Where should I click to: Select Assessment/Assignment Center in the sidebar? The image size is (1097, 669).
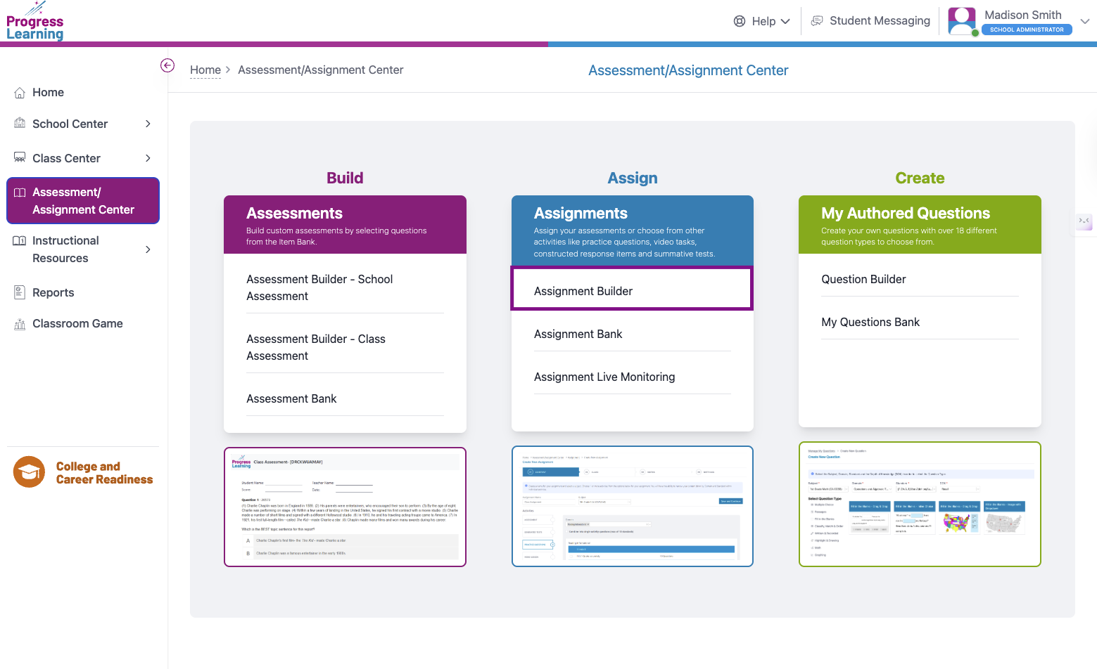(x=83, y=201)
